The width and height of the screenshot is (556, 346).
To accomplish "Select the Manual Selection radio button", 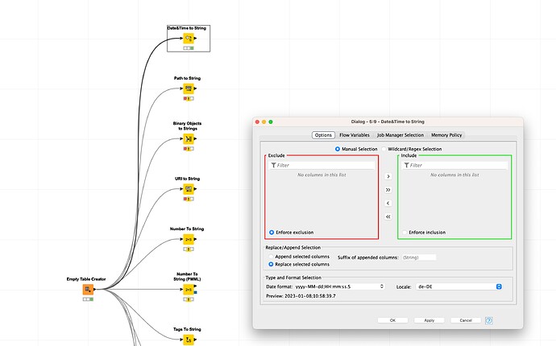I will pos(338,149).
